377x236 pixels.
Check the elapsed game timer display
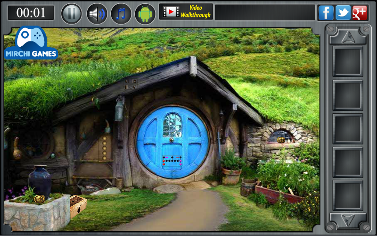pos(31,13)
